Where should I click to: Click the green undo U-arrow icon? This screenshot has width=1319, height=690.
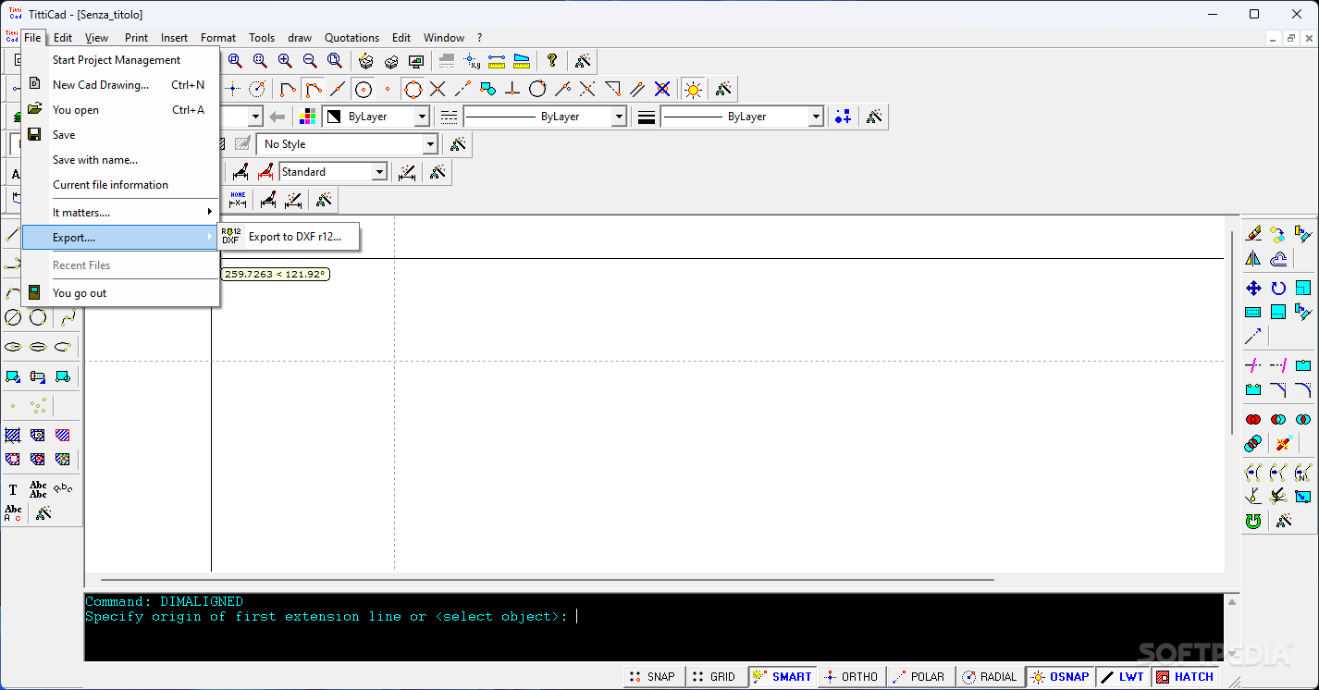point(1253,521)
